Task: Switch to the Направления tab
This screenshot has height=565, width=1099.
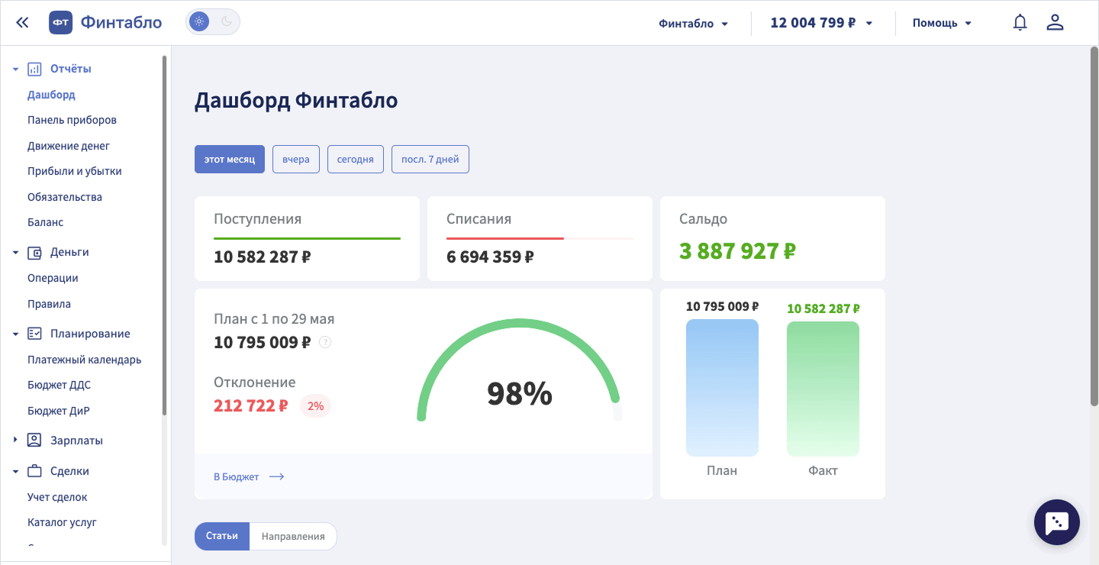Action: [293, 536]
